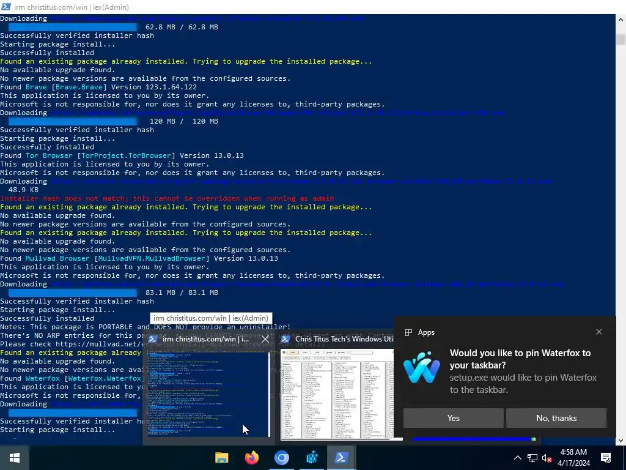The width and height of the screenshot is (626, 470).
Task: Click the Found Brave version 123.1.64.122 line
Action: coord(98,87)
